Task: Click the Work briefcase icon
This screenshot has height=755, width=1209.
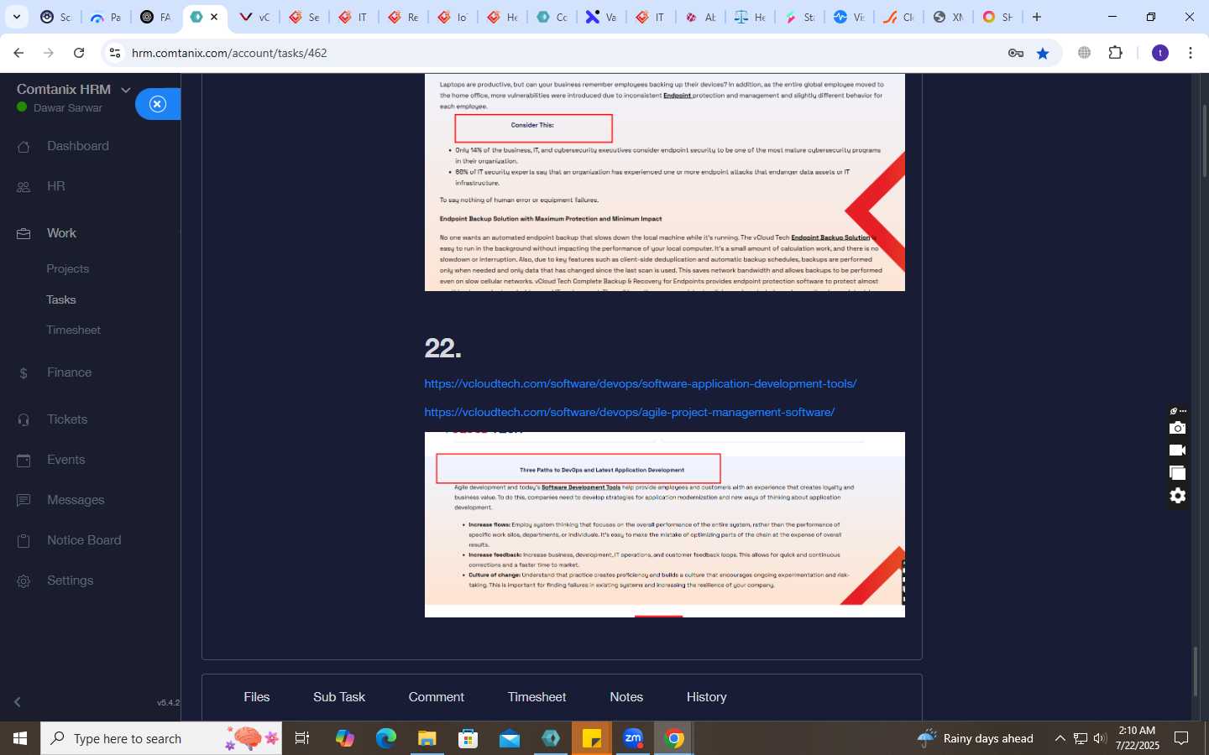Action: pos(24,234)
